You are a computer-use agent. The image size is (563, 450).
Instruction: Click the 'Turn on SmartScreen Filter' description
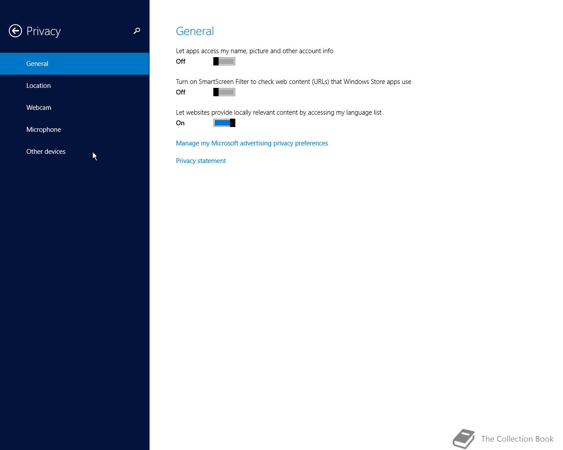pyautogui.click(x=293, y=82)
